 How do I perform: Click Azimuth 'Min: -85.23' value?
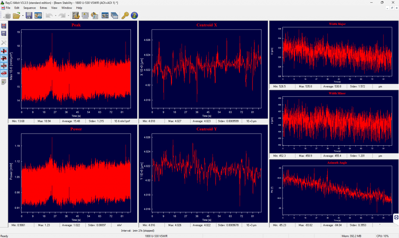(x=279, y=225)
